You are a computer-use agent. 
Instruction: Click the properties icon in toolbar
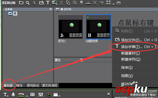pyautogui.click(x=101, y=3)
